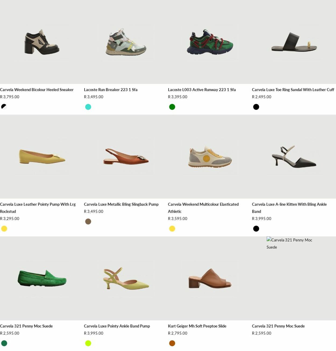Open the Metallic Bling Slingback Pump image
336x351 pixels.
point(126,157)
